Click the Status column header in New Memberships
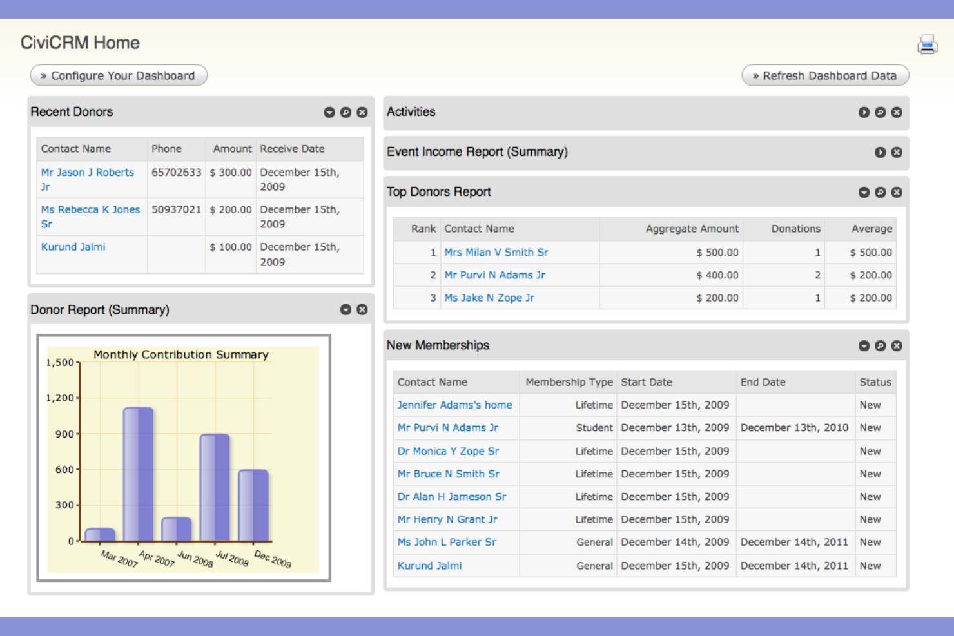The image size is (954, 636). click(875, 382)
